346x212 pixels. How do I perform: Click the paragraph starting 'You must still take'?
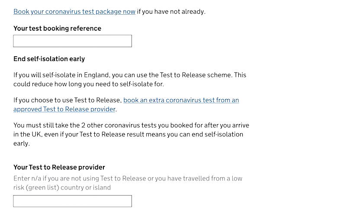click(x=131, y=125)
